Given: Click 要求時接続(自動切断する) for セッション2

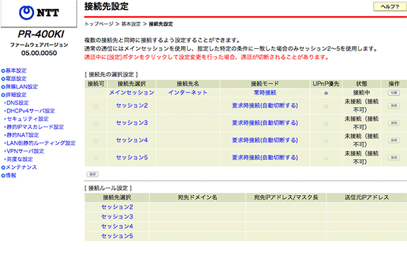Looking at the screenshot, I should tap(265, 106).
